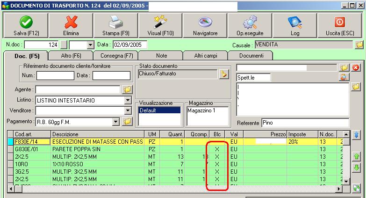Click the reference Num. input field
Image resolution: width=366 pixels, height=198 pixels.
55,75
